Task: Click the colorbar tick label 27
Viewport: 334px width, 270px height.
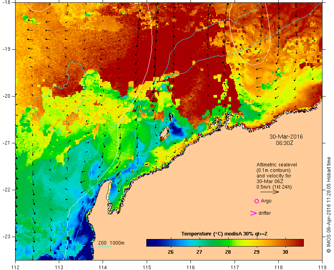Action: (199, 252)
